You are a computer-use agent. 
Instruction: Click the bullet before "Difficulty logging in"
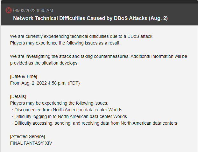pyautogui.click(x=12, y=116)
